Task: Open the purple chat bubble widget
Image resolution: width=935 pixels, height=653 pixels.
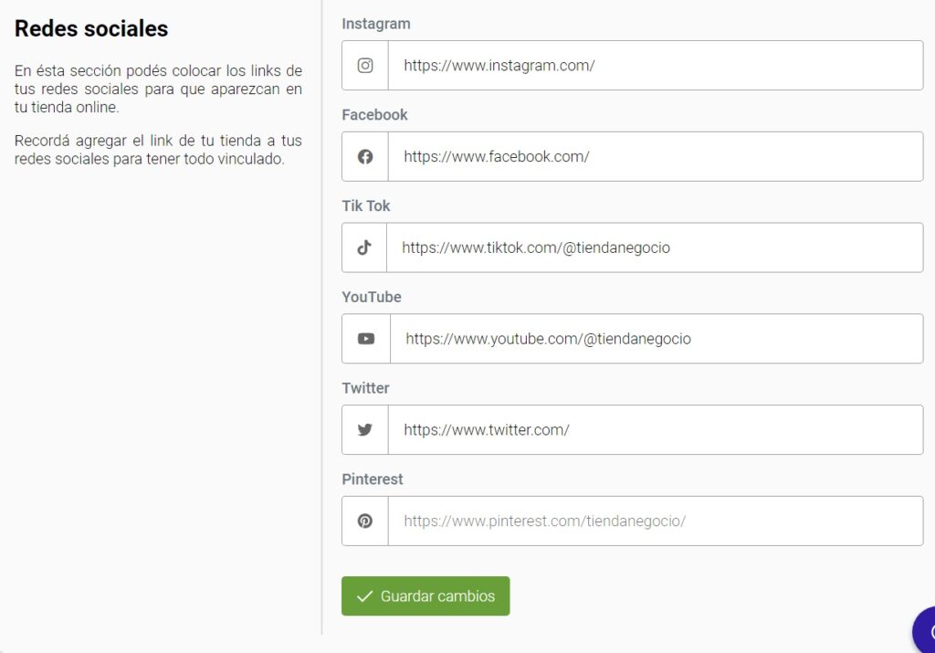Action: [x=924, y=630]
